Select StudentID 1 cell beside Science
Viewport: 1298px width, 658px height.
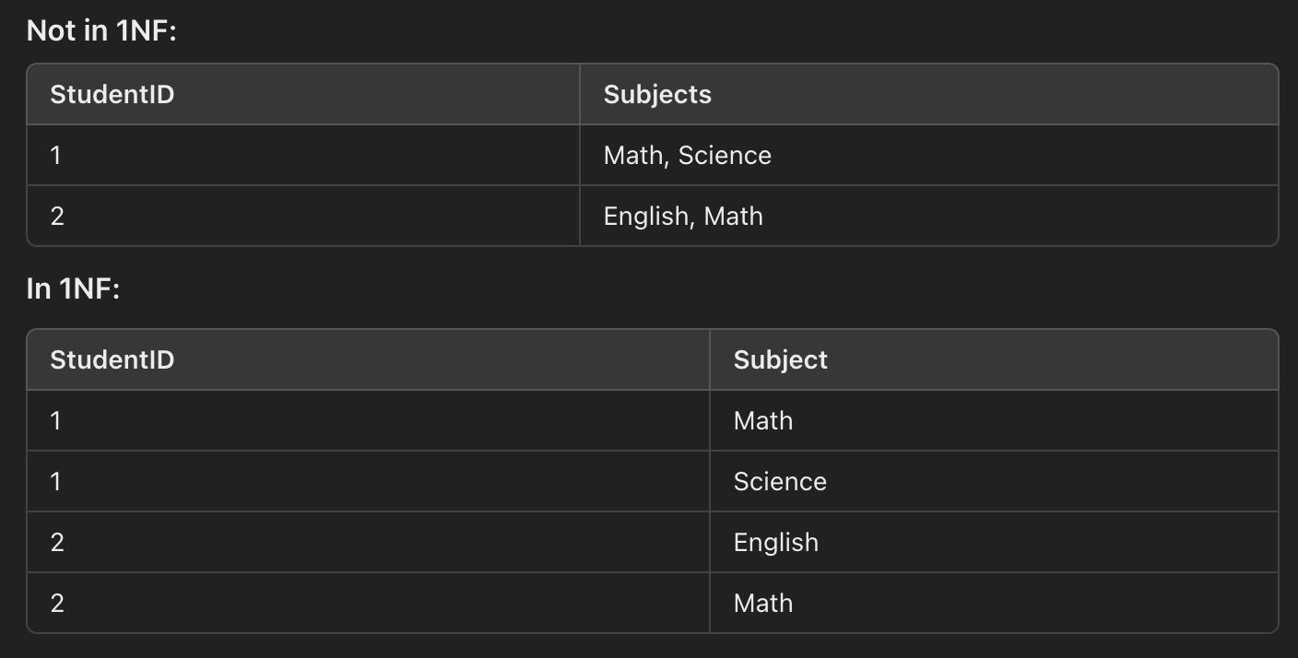pos(369,481)
